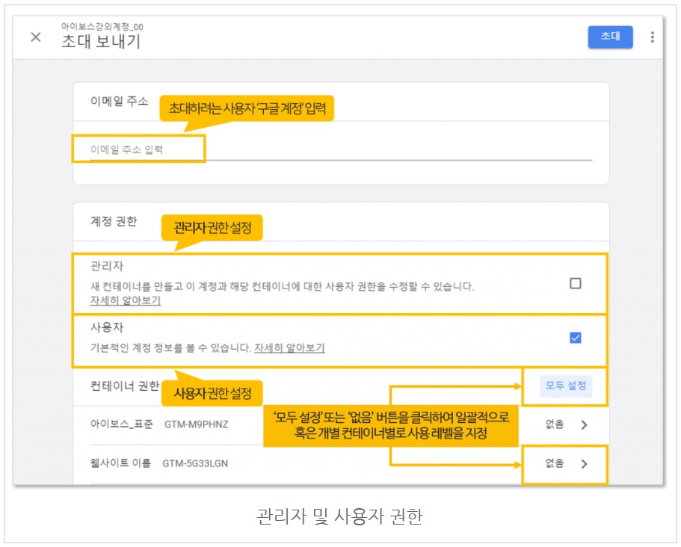
Task: Expand chevron for 웹사이트 이름 container
Action: [585, 464]
